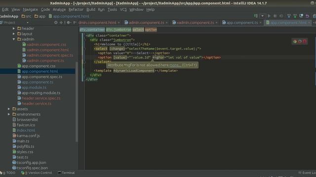Open the Build menu
This screenshot has width=316, height=177.
91,9
